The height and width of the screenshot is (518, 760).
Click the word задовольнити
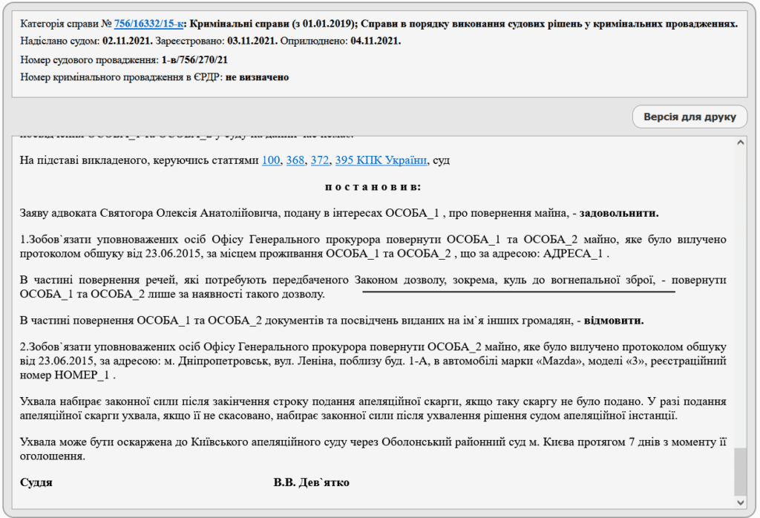coord(619,213)
